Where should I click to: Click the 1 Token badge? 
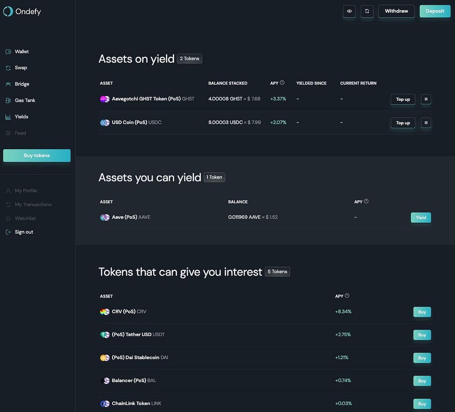pyautogui.click(x=215, y=177)
